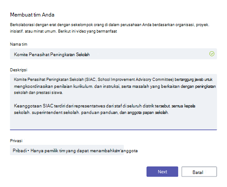This screenshot has width=227, height=187.
Task: Click the Next button
Action: coord(162,172)
